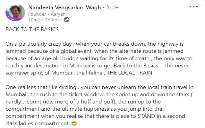This screenshot has height=128, width=205.
Task: Click the #HIRING badge on profile picture
Action: [x=11, y=18]
